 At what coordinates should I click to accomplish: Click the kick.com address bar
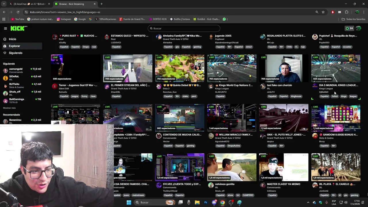click(x=170, y=12)
